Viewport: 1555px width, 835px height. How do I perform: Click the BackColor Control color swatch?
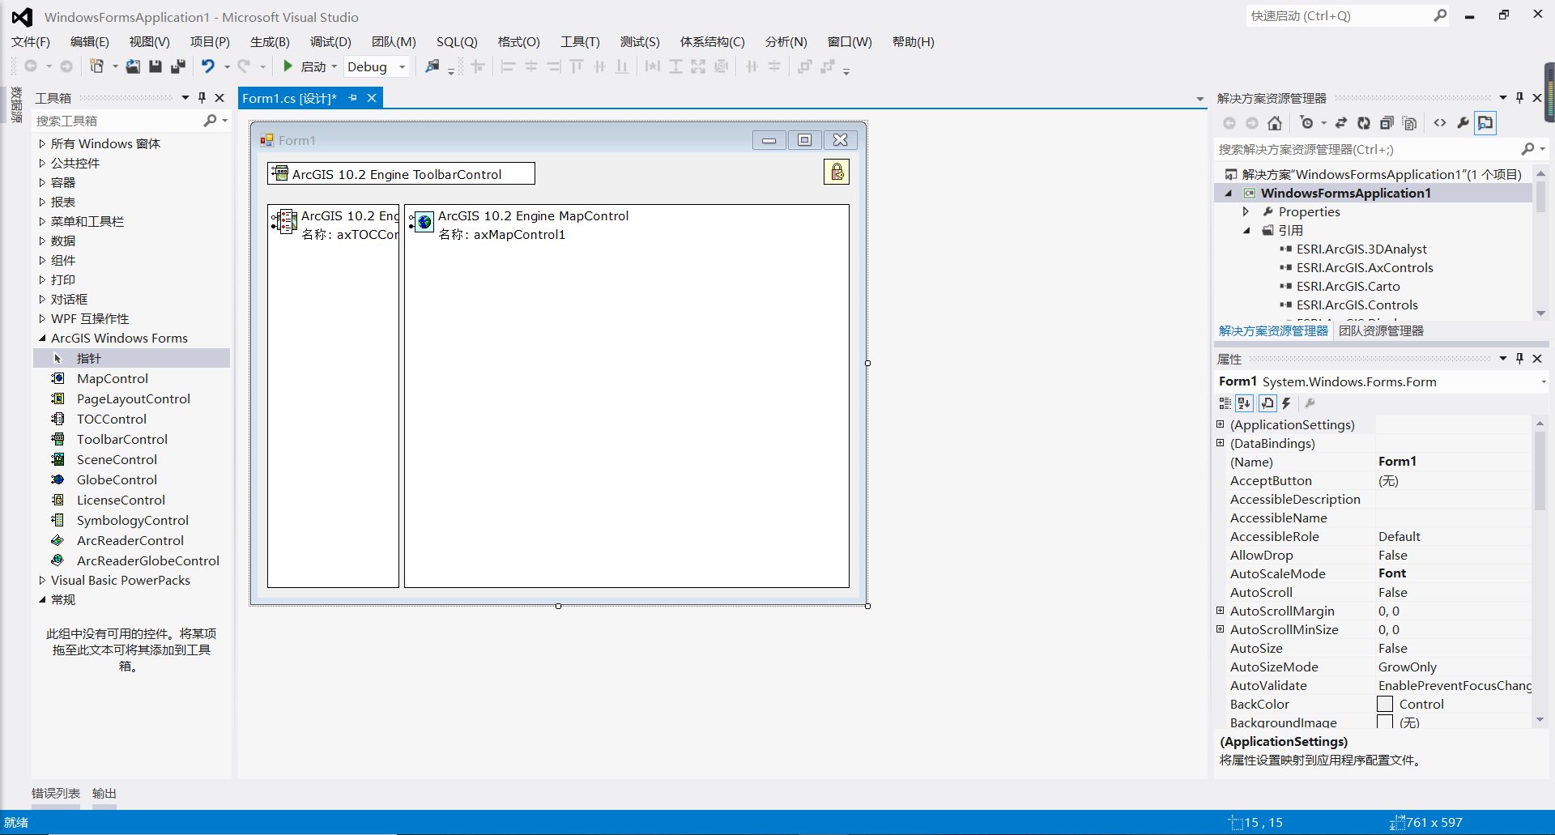click(x=1384, y=704)
